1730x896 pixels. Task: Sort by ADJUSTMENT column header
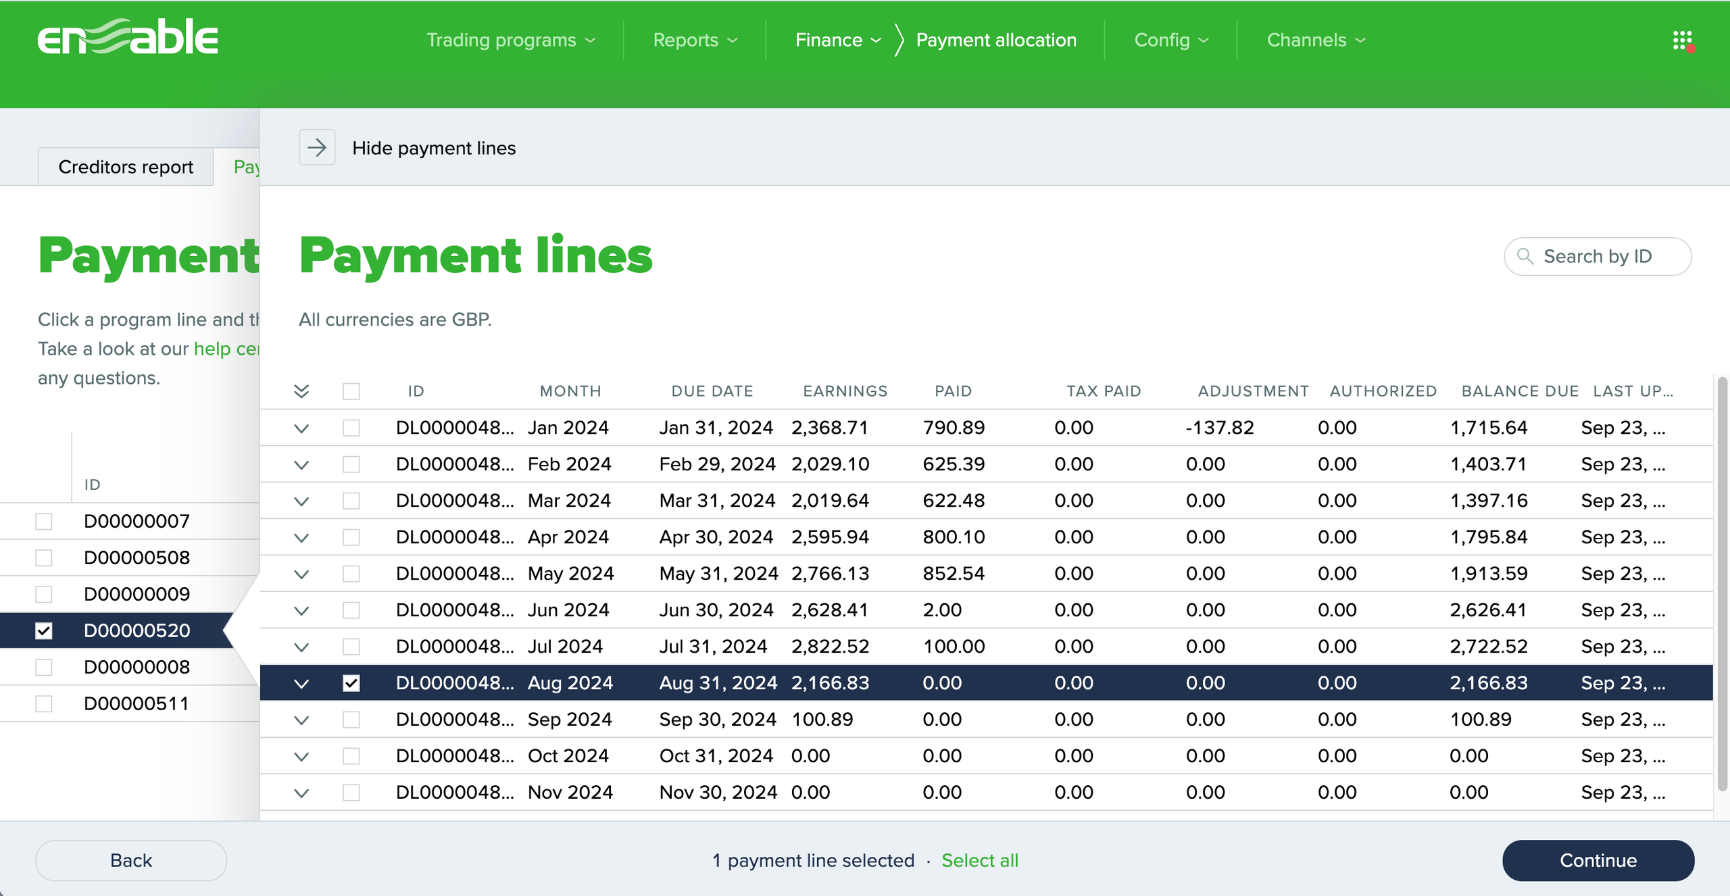(x=1254, y=391)
